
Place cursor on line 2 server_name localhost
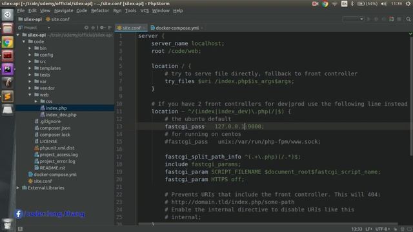[x=188, y=43]
